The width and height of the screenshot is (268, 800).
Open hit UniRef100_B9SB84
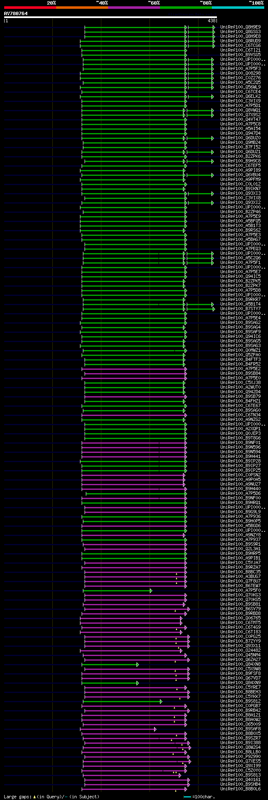[240, 373]
